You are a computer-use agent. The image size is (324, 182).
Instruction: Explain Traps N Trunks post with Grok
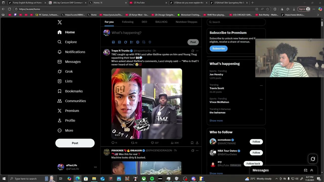point(193,51)
